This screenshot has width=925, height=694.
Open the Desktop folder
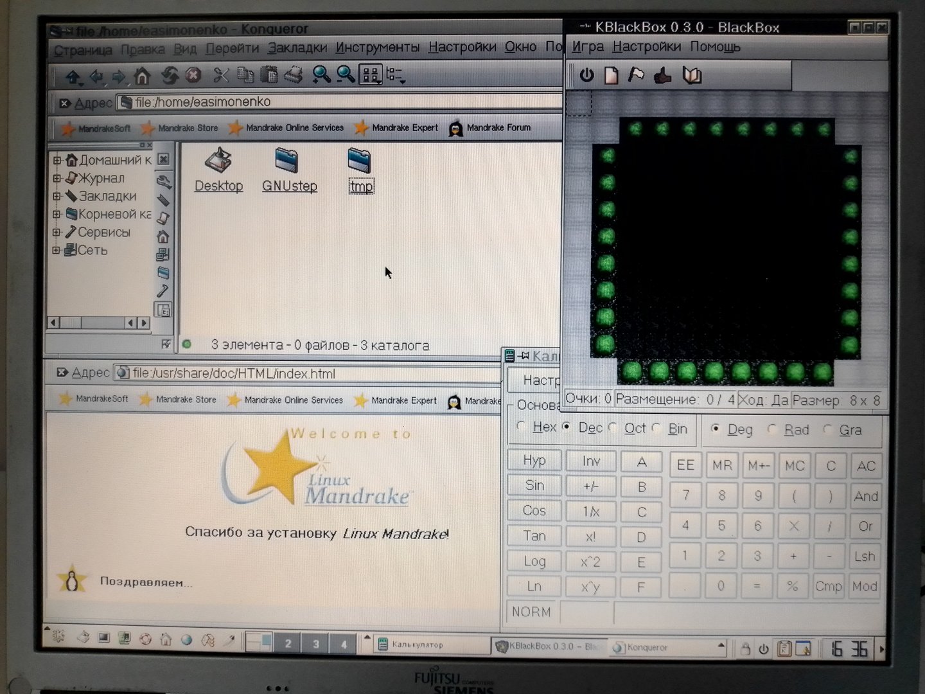219,170
